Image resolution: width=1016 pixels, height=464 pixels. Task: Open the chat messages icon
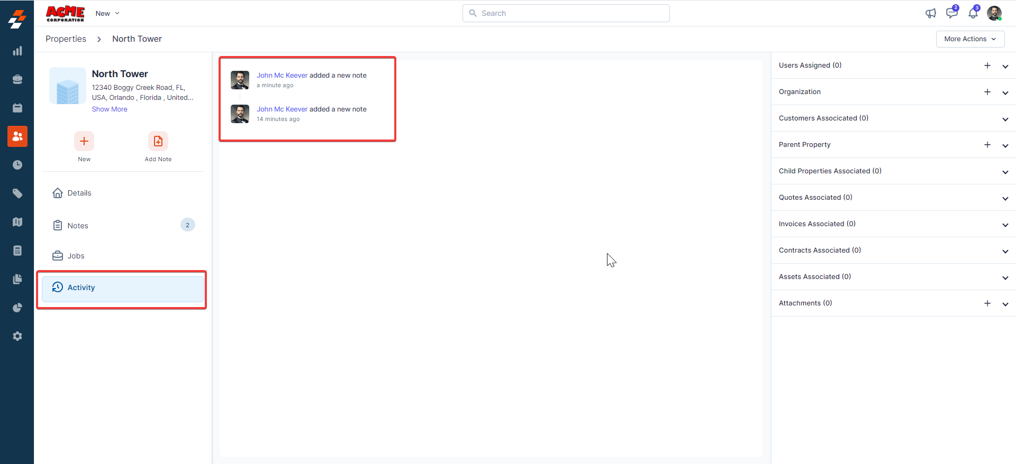click(951, 13)
